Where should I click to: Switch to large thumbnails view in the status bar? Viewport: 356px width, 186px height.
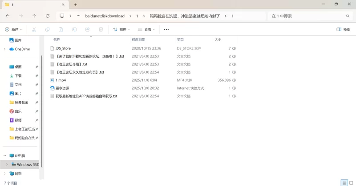[351, 182]
